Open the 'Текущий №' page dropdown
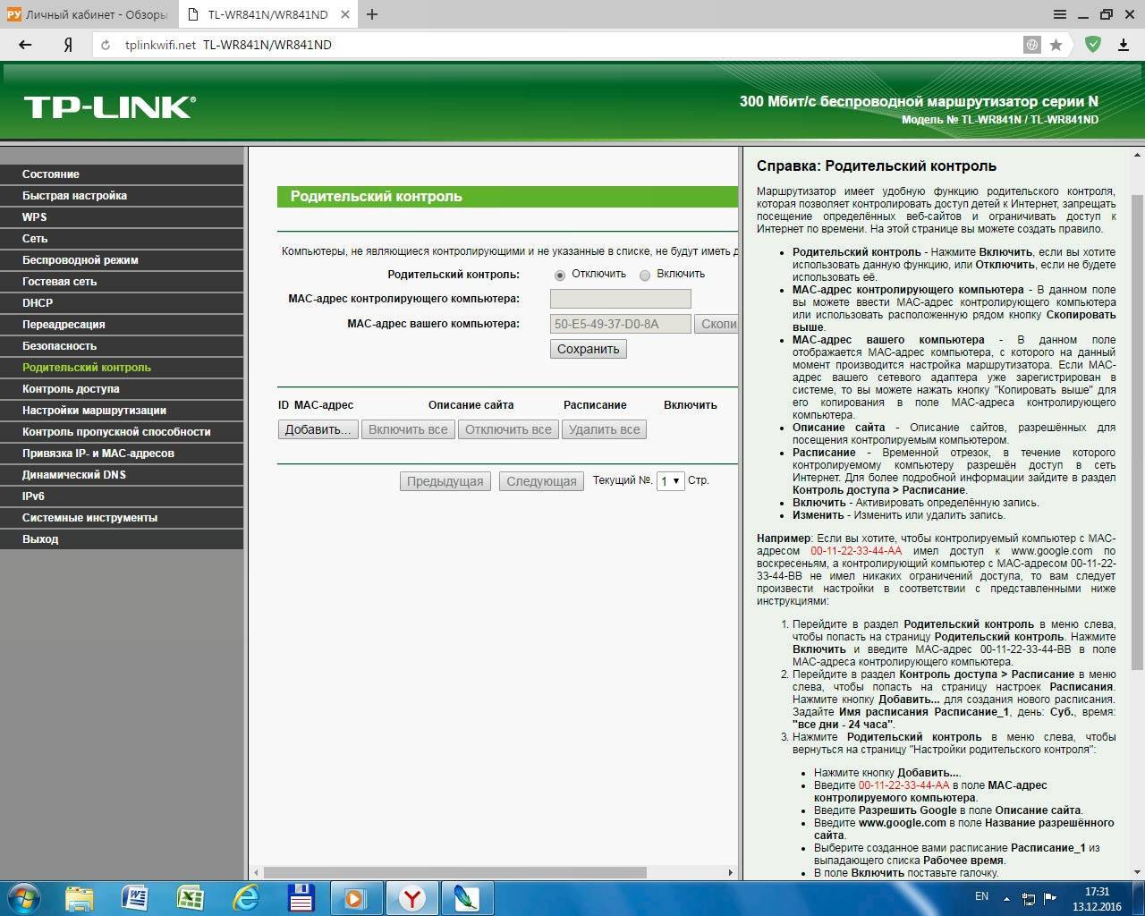 (x=670, y=481)
